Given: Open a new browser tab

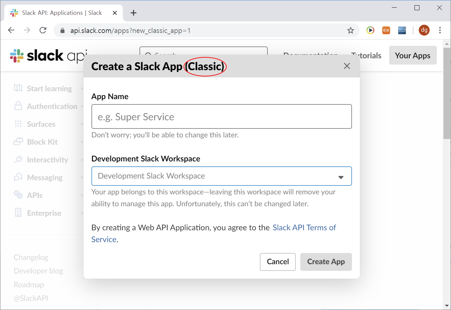Looking at the screenshot, I should coord(133,13).
